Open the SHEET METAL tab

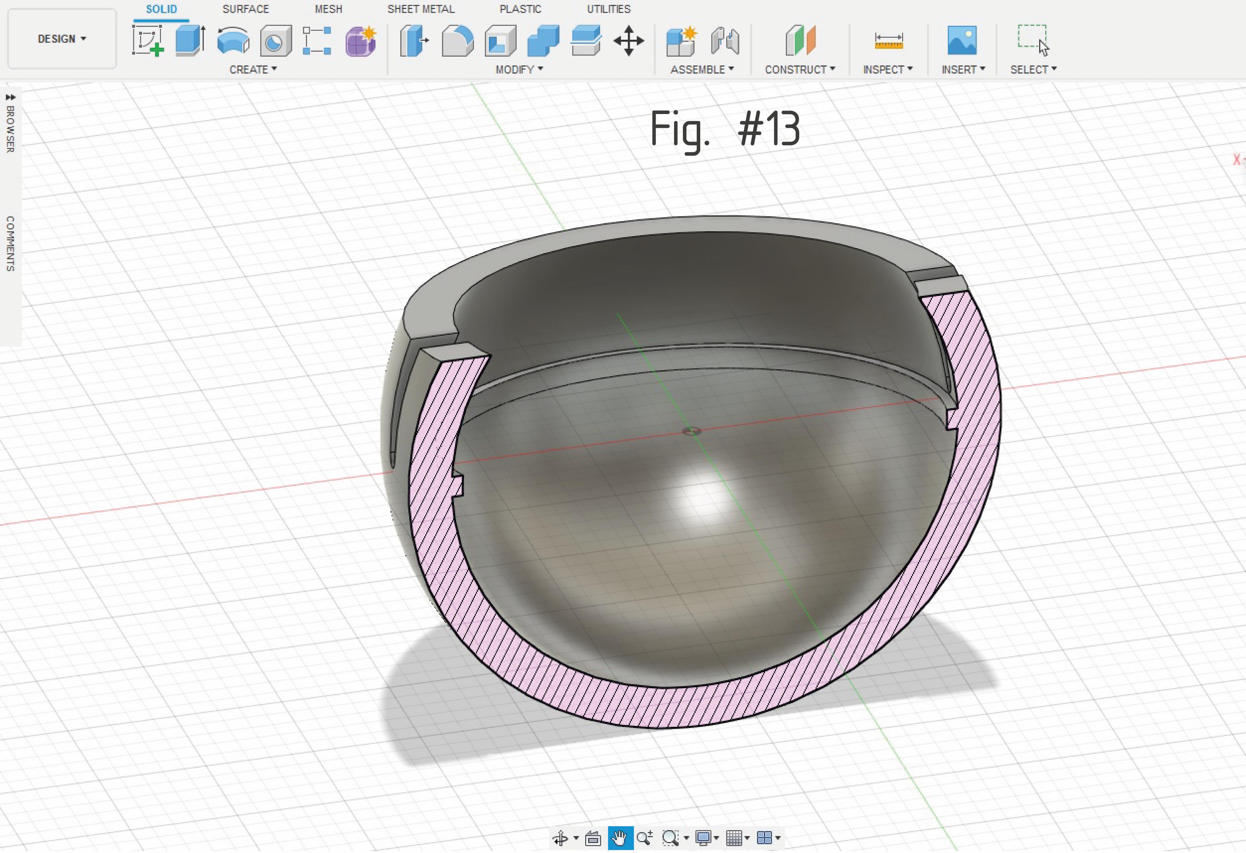coord(421,9)
